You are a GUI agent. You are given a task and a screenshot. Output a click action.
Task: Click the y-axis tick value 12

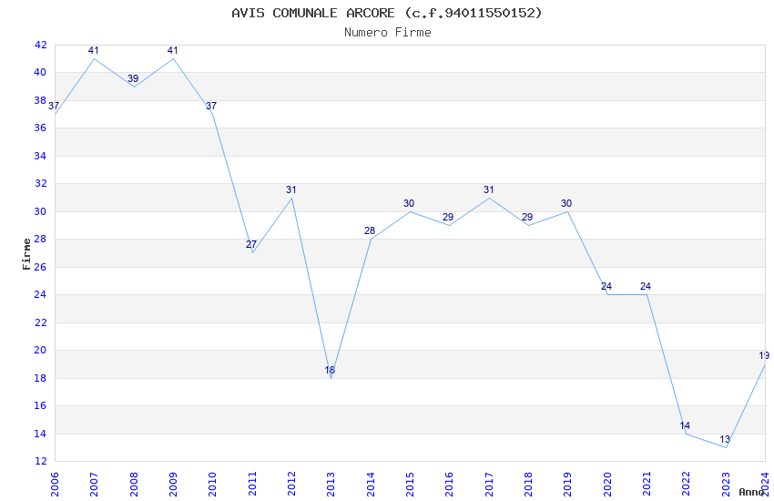40,461
